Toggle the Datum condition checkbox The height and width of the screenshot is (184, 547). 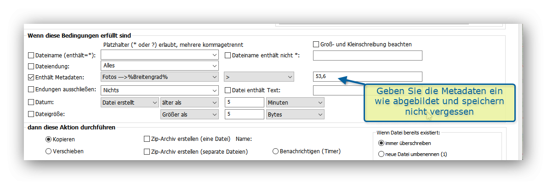(31, 102)
